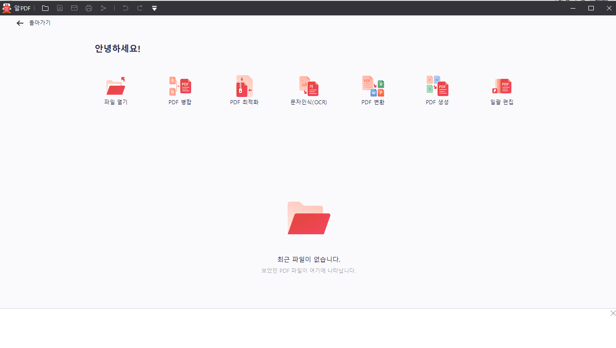Click the 최근 파일이 없습니다 message
The width and height of the screenshot is (616, 348).
[309, 260]
